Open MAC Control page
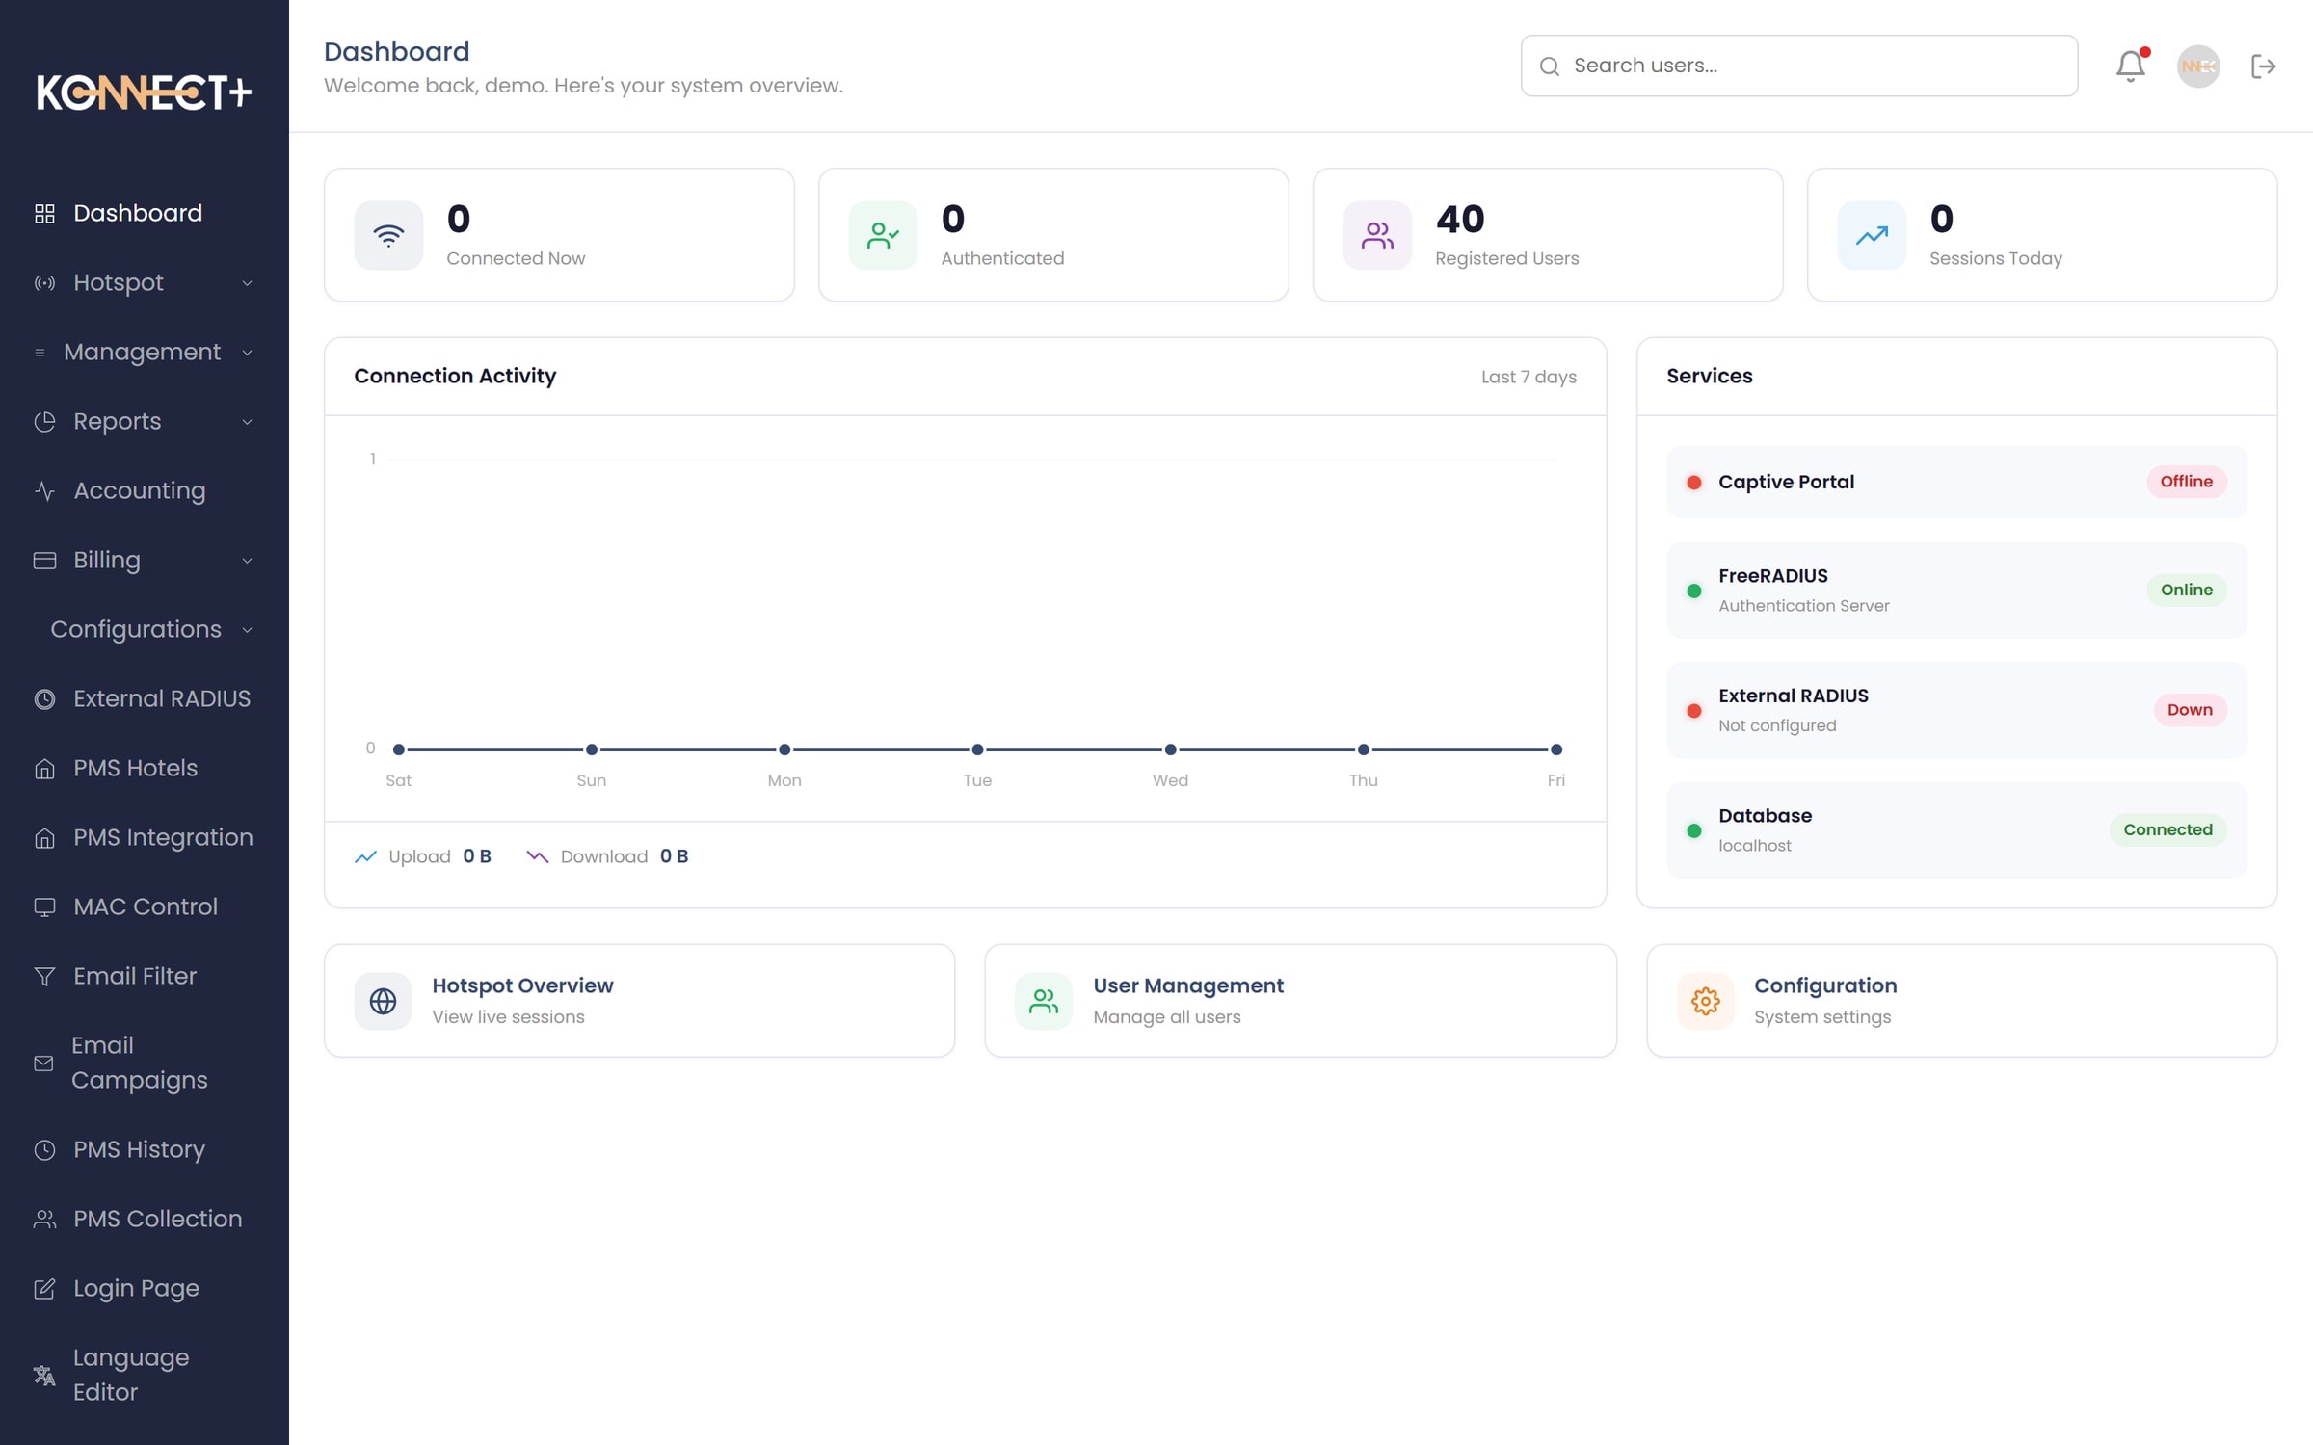The image size is (2313, 1445). [x=145, y=907]
